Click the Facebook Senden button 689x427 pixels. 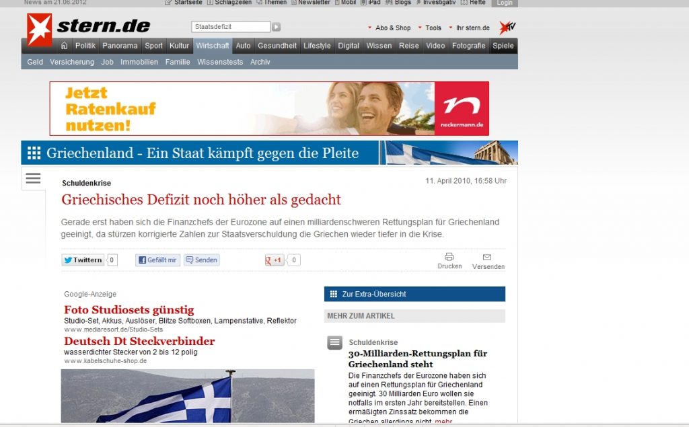[x=202, y=260]
